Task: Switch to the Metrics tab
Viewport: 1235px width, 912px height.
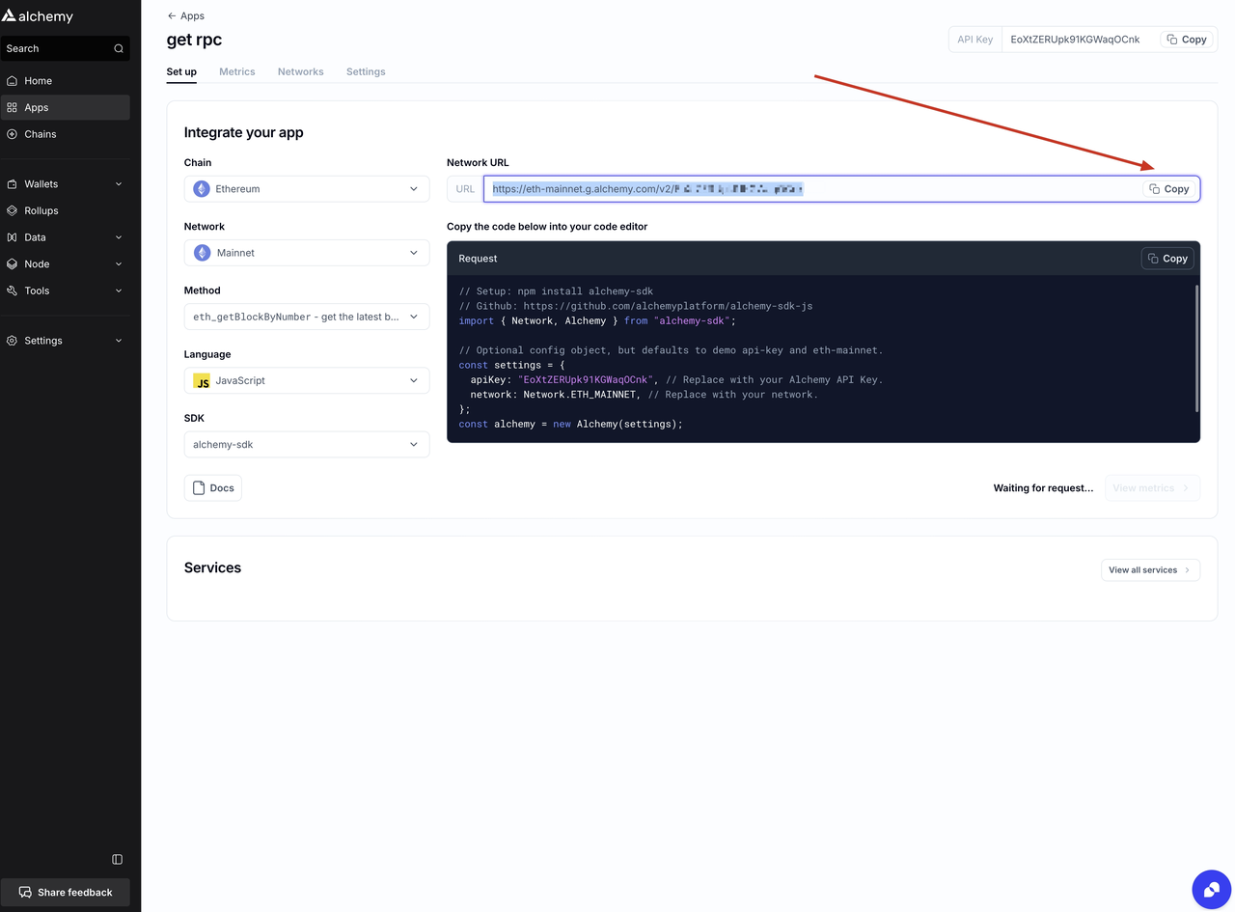Action: pos(236,71)
